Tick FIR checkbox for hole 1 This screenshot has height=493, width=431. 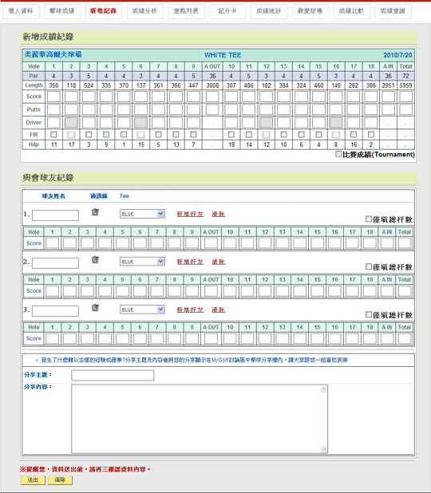(x=53, y=135)
